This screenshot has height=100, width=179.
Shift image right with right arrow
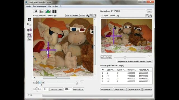pos(40,89)
